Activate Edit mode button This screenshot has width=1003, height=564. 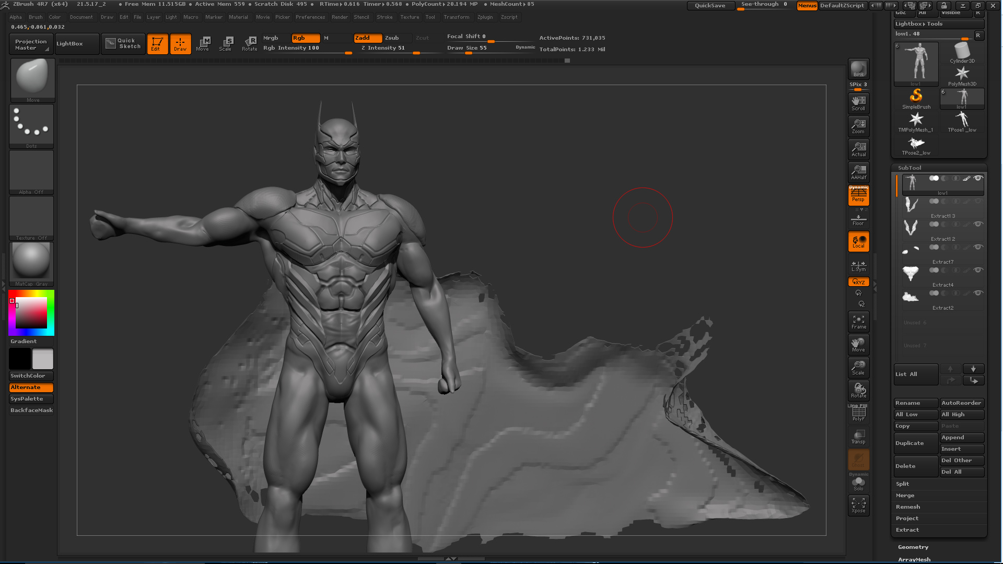[157, 44]
